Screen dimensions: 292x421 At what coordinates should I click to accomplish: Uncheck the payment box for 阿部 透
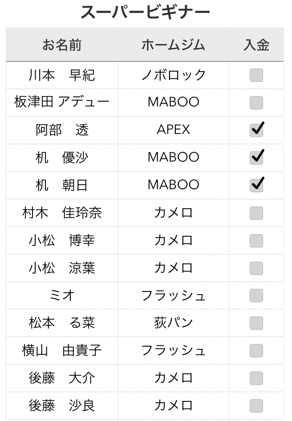click(256, 130)
